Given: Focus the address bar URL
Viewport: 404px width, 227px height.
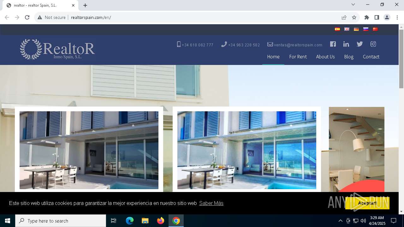Looking at the screenshot, I should tap(91, 17).
